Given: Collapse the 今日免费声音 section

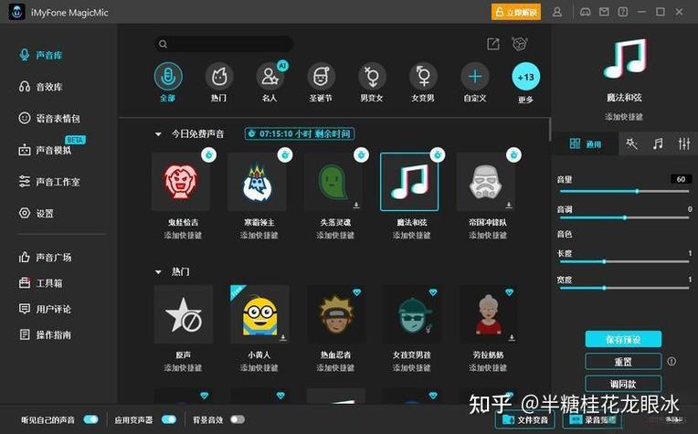Looking at the screenshot, I should click(x=158, y=134).
